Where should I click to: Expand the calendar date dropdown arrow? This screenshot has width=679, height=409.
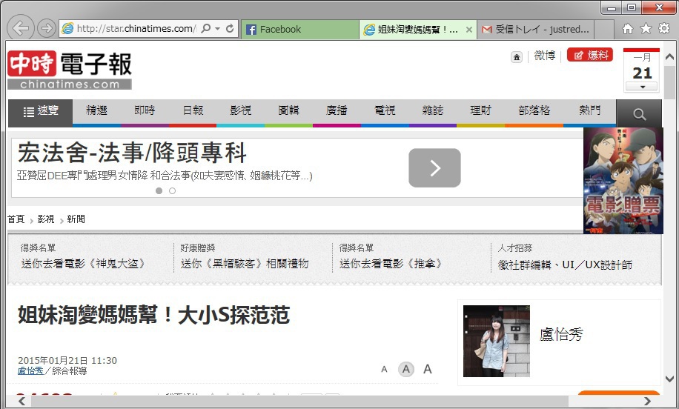(x=641, y=87)
